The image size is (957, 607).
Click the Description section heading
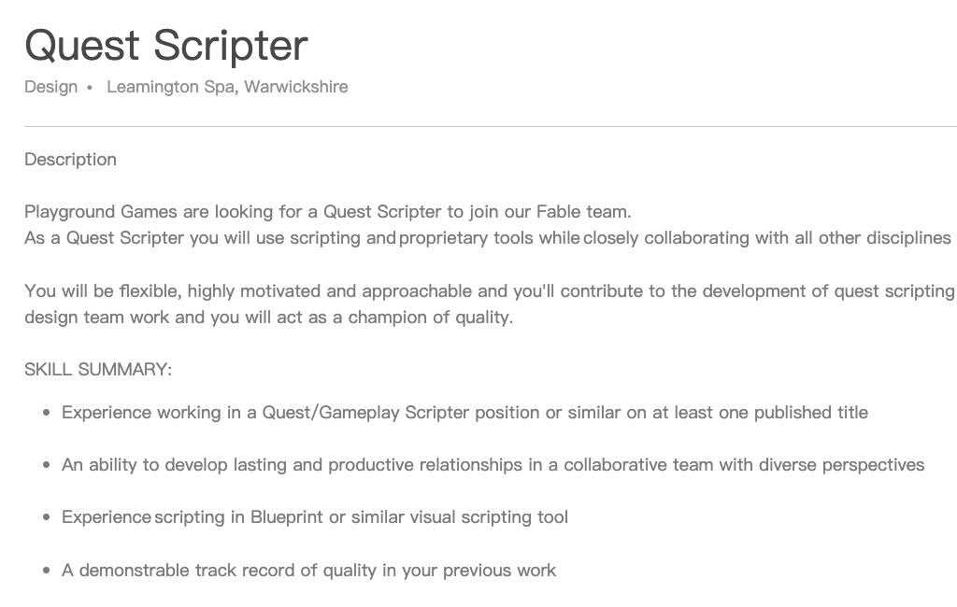coord(71,160)
